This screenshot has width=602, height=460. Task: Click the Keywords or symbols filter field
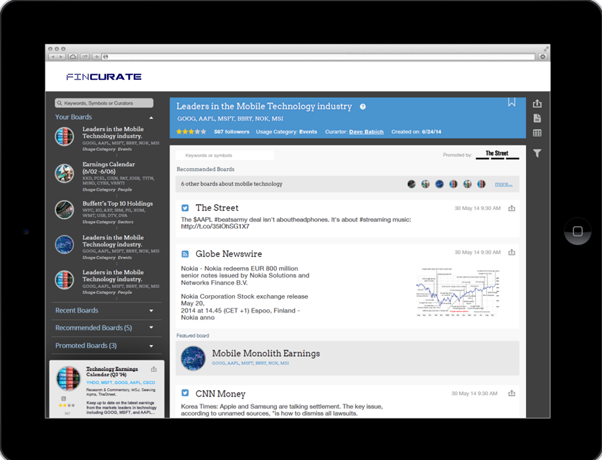(x=225, y=155)
